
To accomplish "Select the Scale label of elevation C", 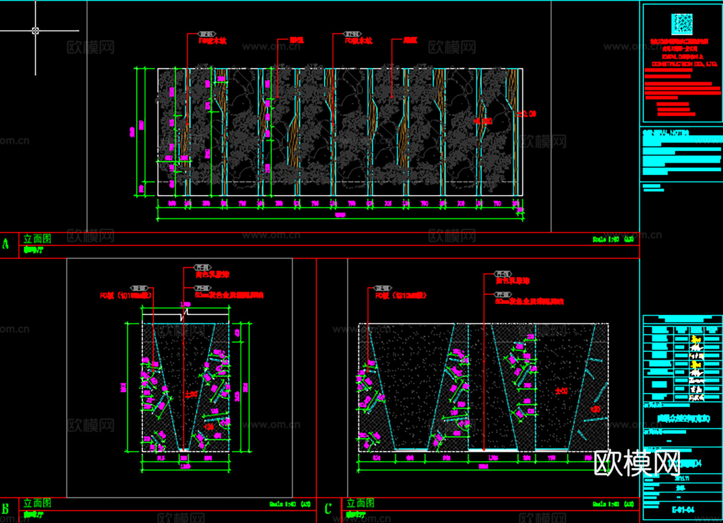I will [613, 504].
